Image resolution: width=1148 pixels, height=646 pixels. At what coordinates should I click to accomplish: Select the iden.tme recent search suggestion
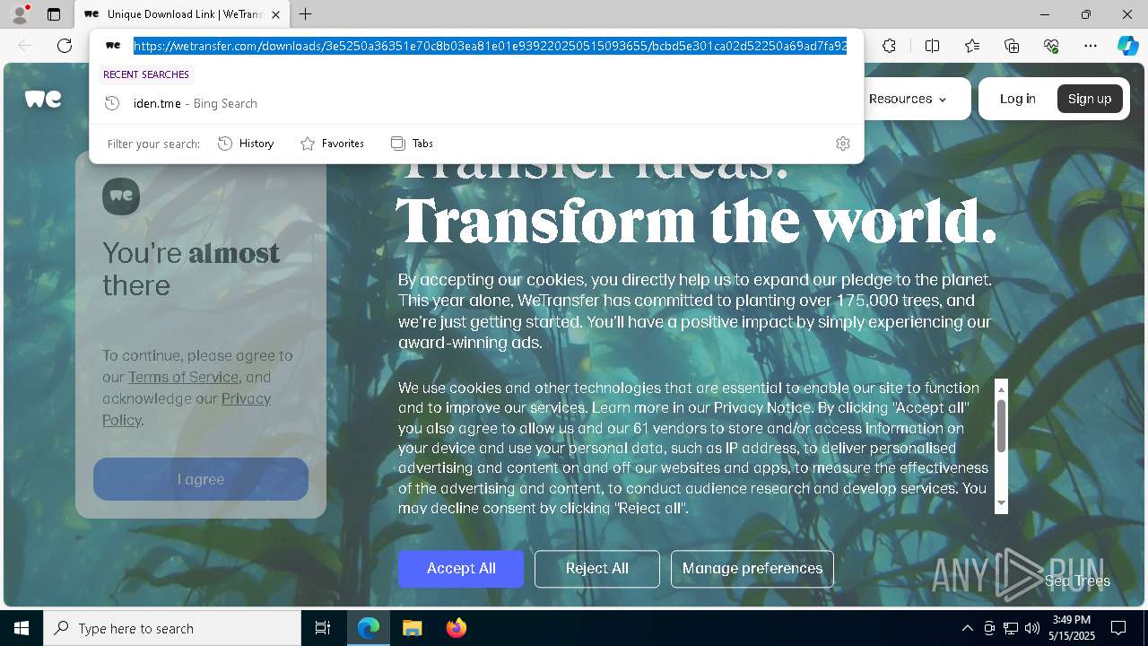tap(476, 103)
